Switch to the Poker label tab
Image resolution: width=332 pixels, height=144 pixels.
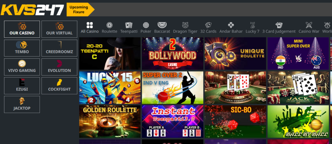(146, 31)
